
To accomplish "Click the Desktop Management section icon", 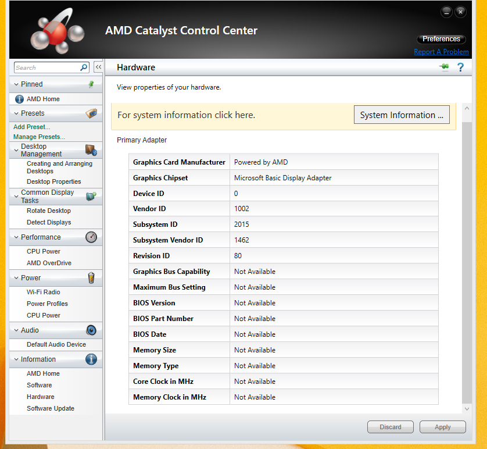I will point(91,150).
